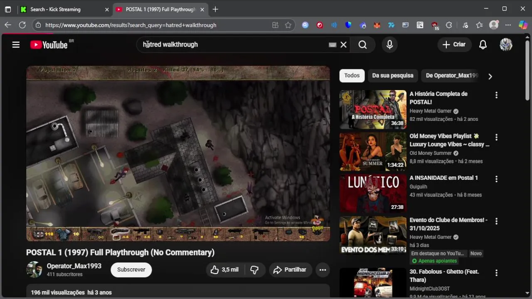Open the blue shield extension

348,25
